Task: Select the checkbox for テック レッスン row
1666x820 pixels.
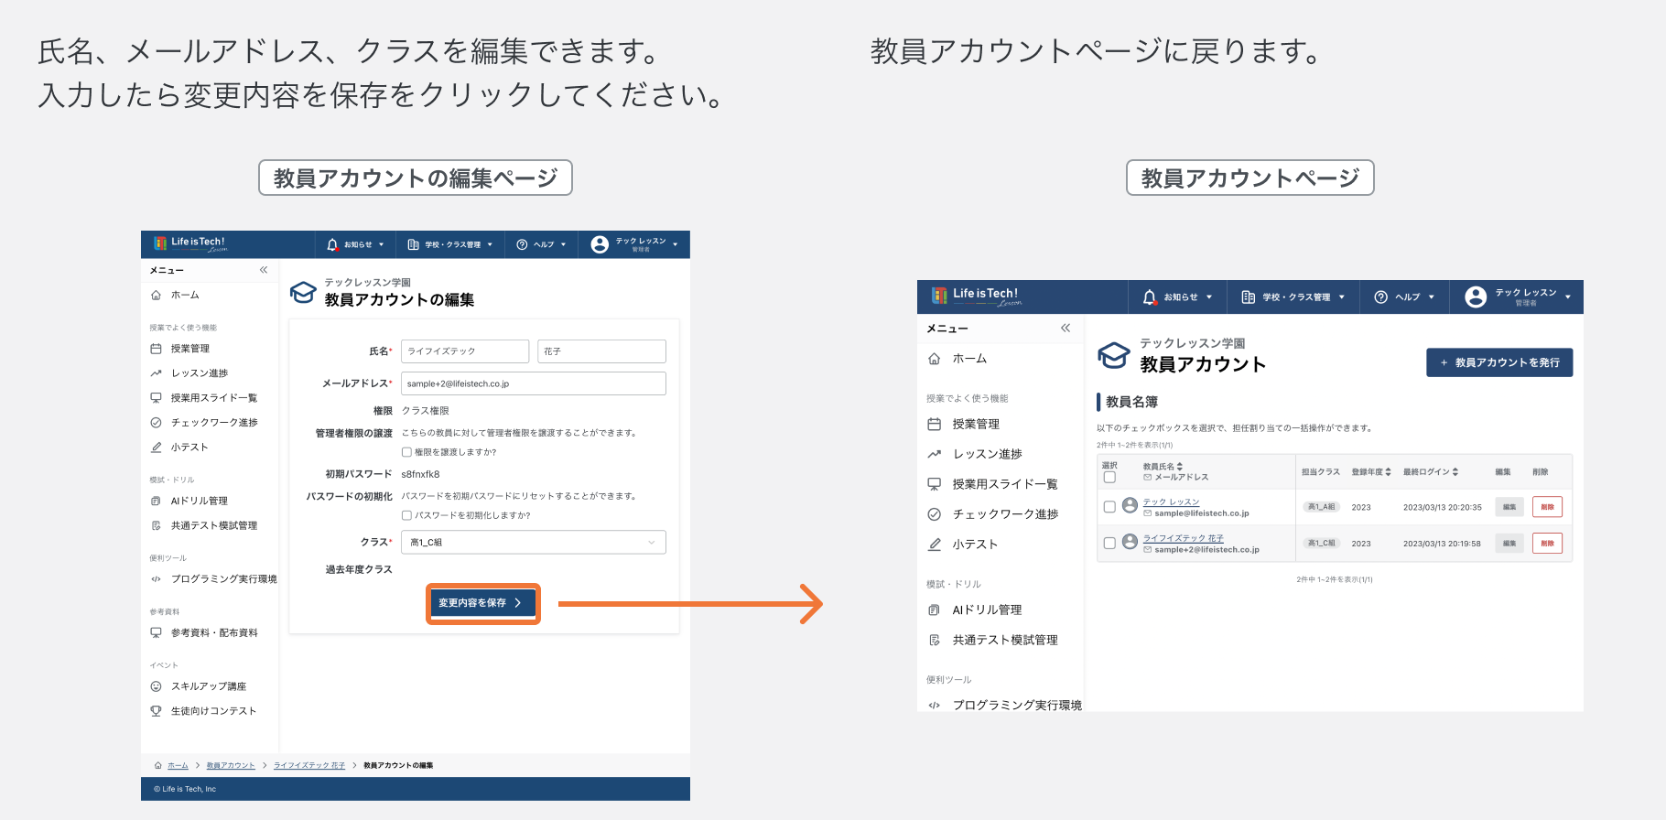Action: point(1109,507)
